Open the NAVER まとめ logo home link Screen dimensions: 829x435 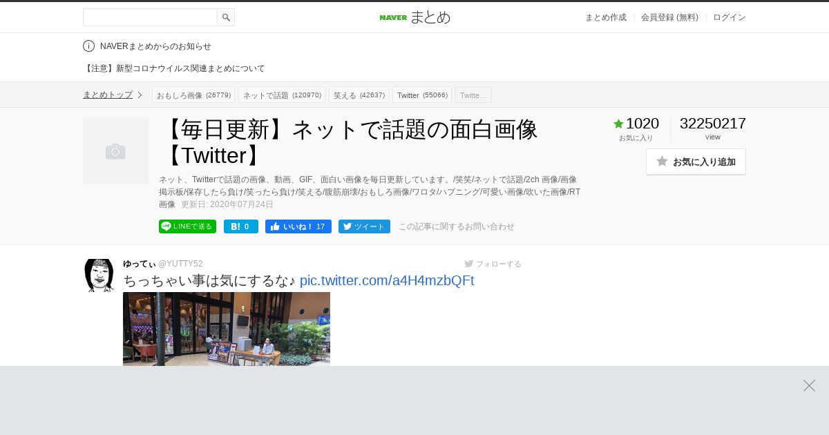pos(414,17)
